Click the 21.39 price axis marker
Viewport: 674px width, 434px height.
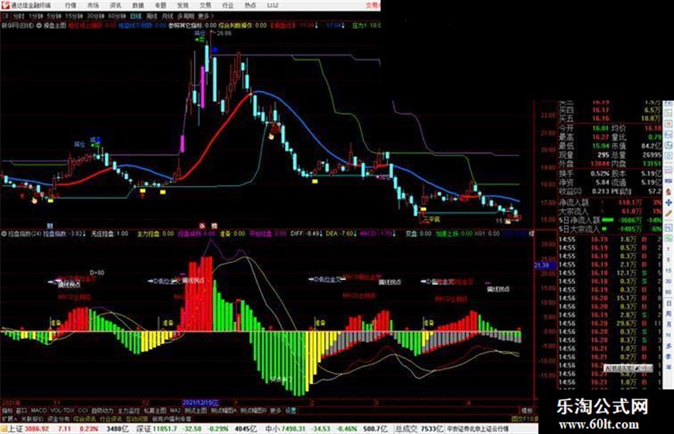click(545, 265)
